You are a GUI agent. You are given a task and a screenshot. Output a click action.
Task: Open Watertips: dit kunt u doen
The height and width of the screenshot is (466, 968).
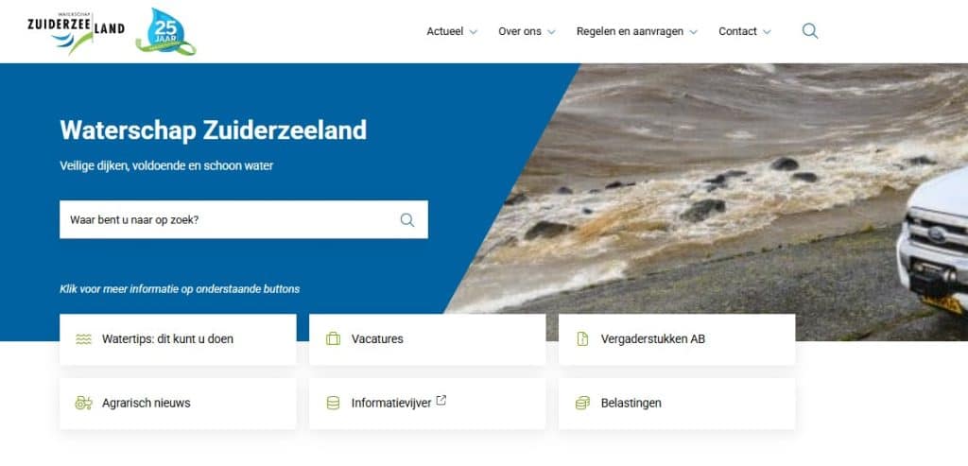(178, 339)
